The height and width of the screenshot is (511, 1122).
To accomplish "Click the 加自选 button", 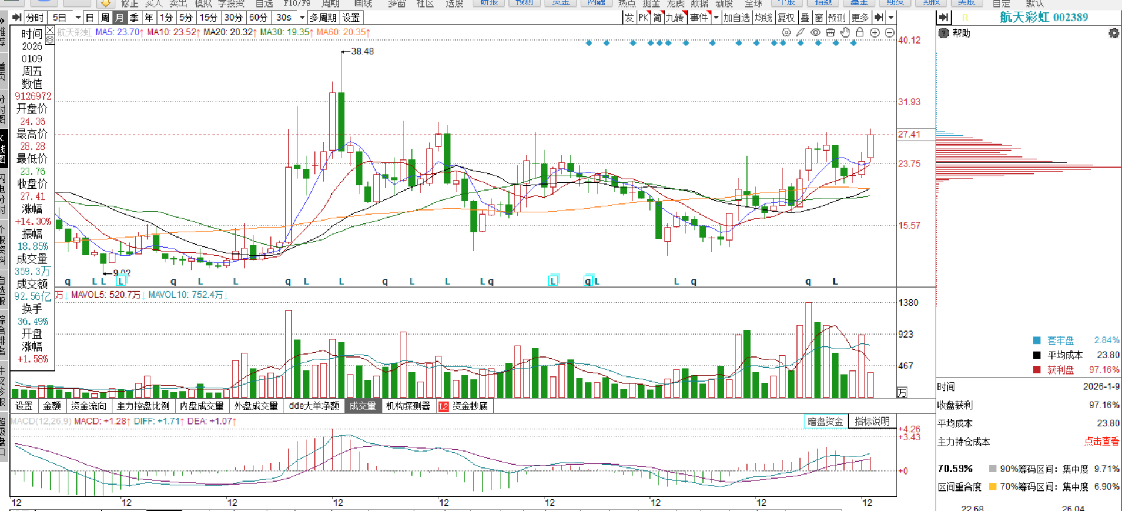I will 736,18.
